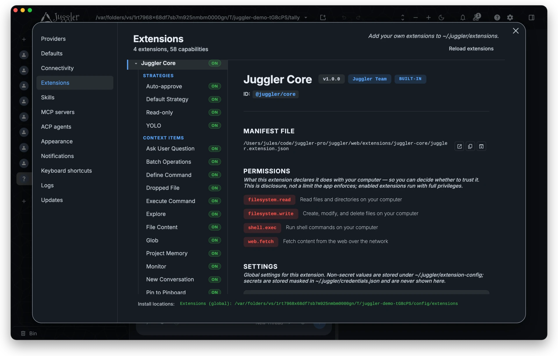The width and height of the screenshot is (558, 356).
Task: Open the Bin at bottom left
Action: (29, 333)
